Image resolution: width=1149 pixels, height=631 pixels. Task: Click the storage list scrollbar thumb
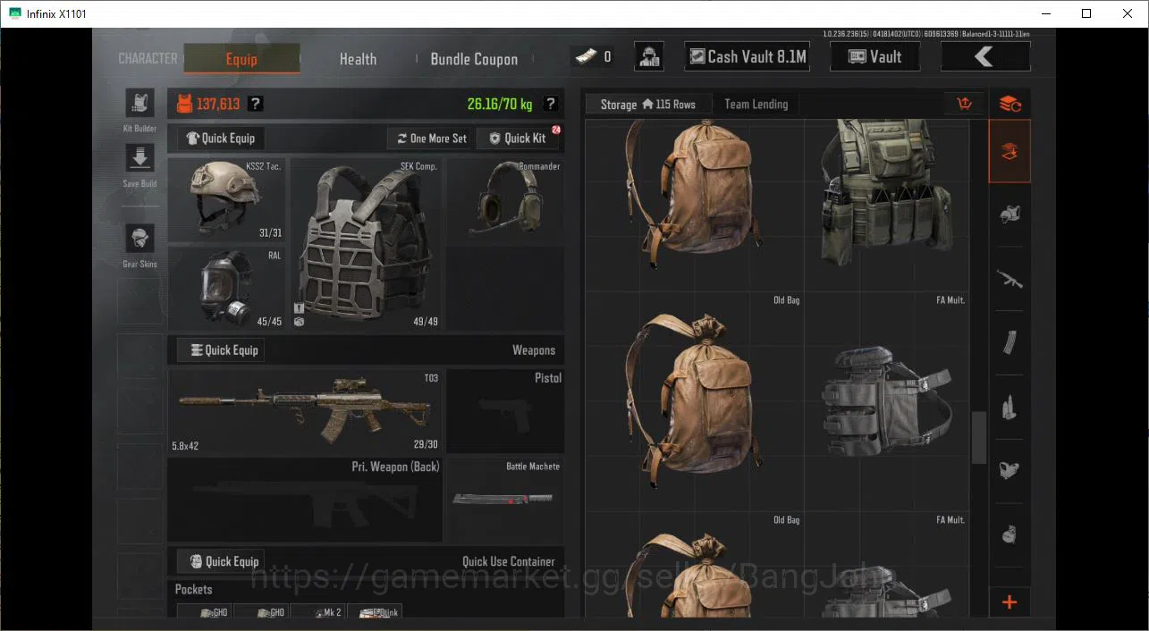tap(979, 438)
